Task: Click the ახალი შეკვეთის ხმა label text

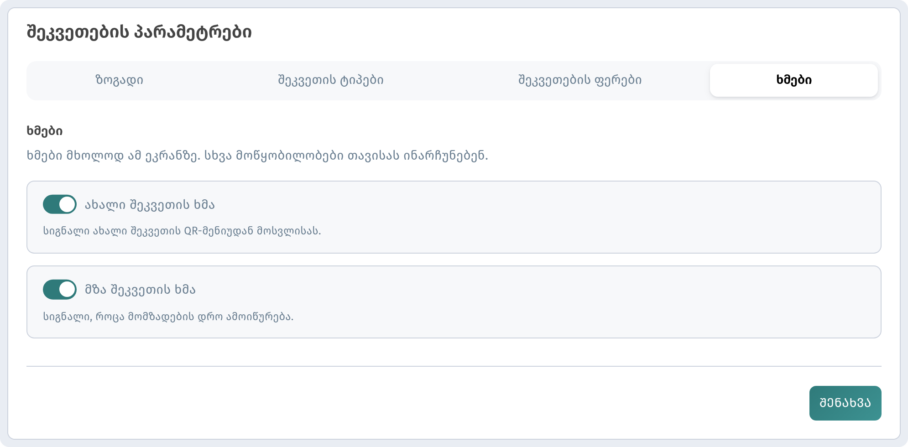Action: point(150,205)
